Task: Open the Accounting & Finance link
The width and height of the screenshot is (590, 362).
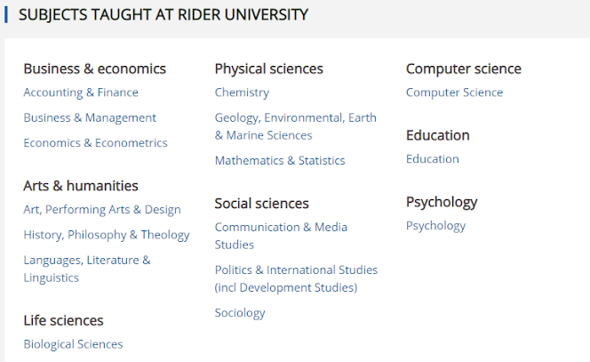Action: point(81,93)
